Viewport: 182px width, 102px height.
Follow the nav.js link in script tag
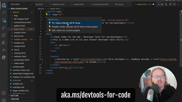click(68, 67)
